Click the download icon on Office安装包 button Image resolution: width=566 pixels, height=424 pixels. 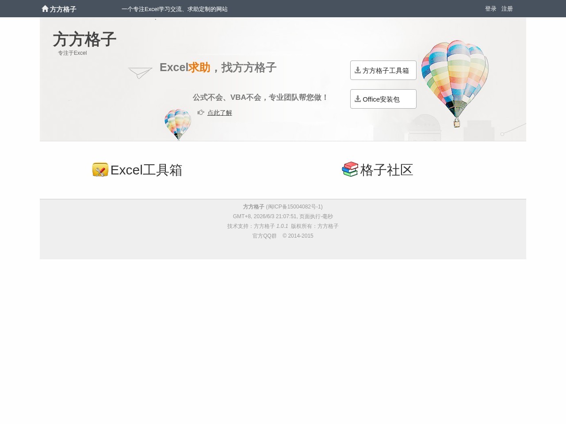click(x=358, y=98)
